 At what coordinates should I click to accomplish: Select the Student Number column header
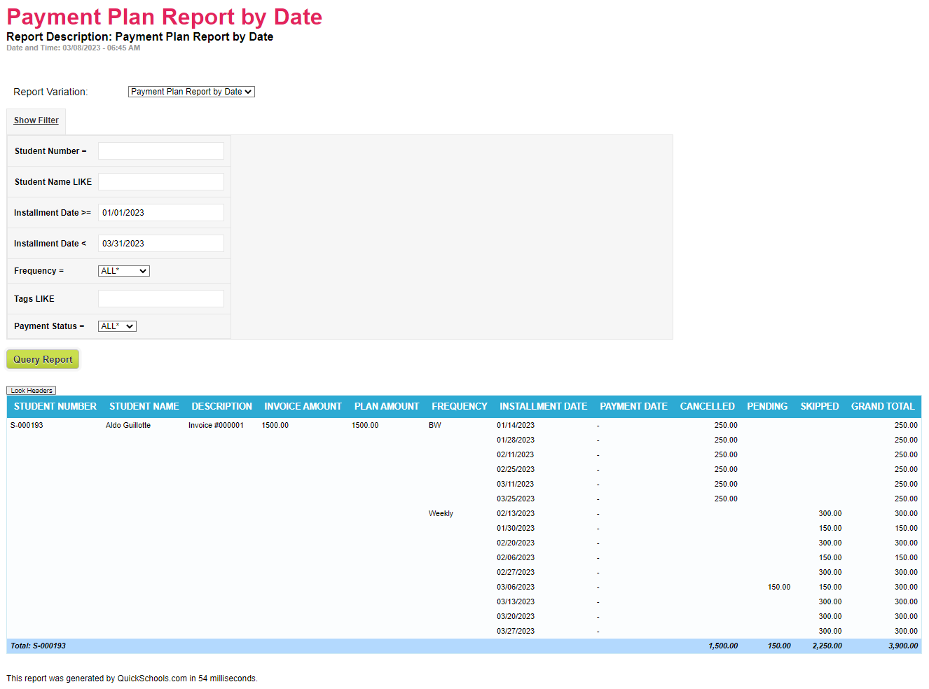55,407
